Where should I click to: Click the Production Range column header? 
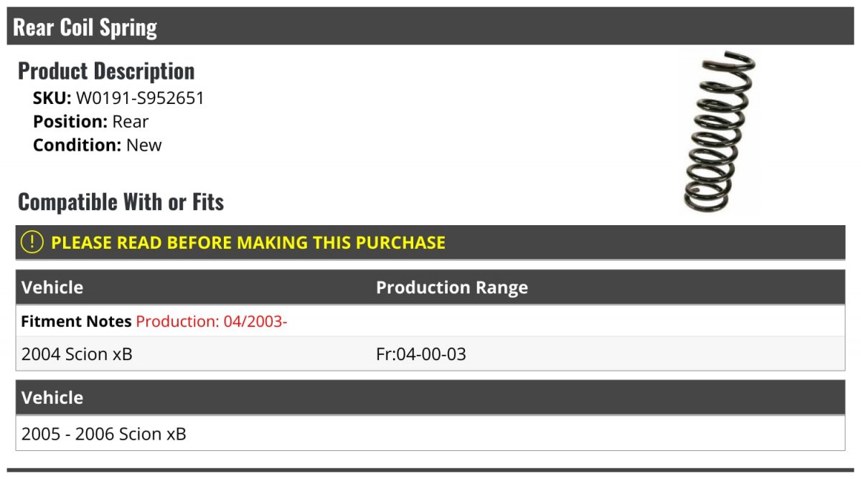tap(452, 288)
